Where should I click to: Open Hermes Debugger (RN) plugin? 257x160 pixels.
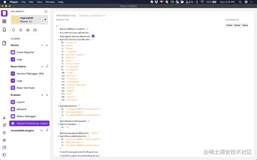tap(30, 74)
